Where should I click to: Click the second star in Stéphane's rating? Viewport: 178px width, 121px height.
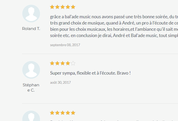coord(57,63)
